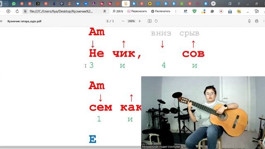Viewport: 265px width, 149px height.
Task: Toggle the PDF sidebar panel
Action: (1, 21)
